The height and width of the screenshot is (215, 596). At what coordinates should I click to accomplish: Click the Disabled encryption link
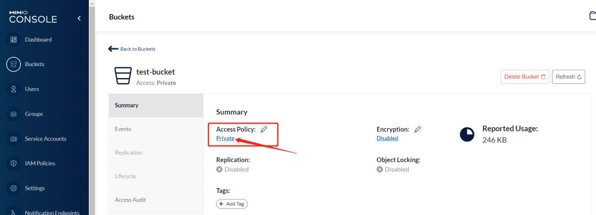[387, 138]
